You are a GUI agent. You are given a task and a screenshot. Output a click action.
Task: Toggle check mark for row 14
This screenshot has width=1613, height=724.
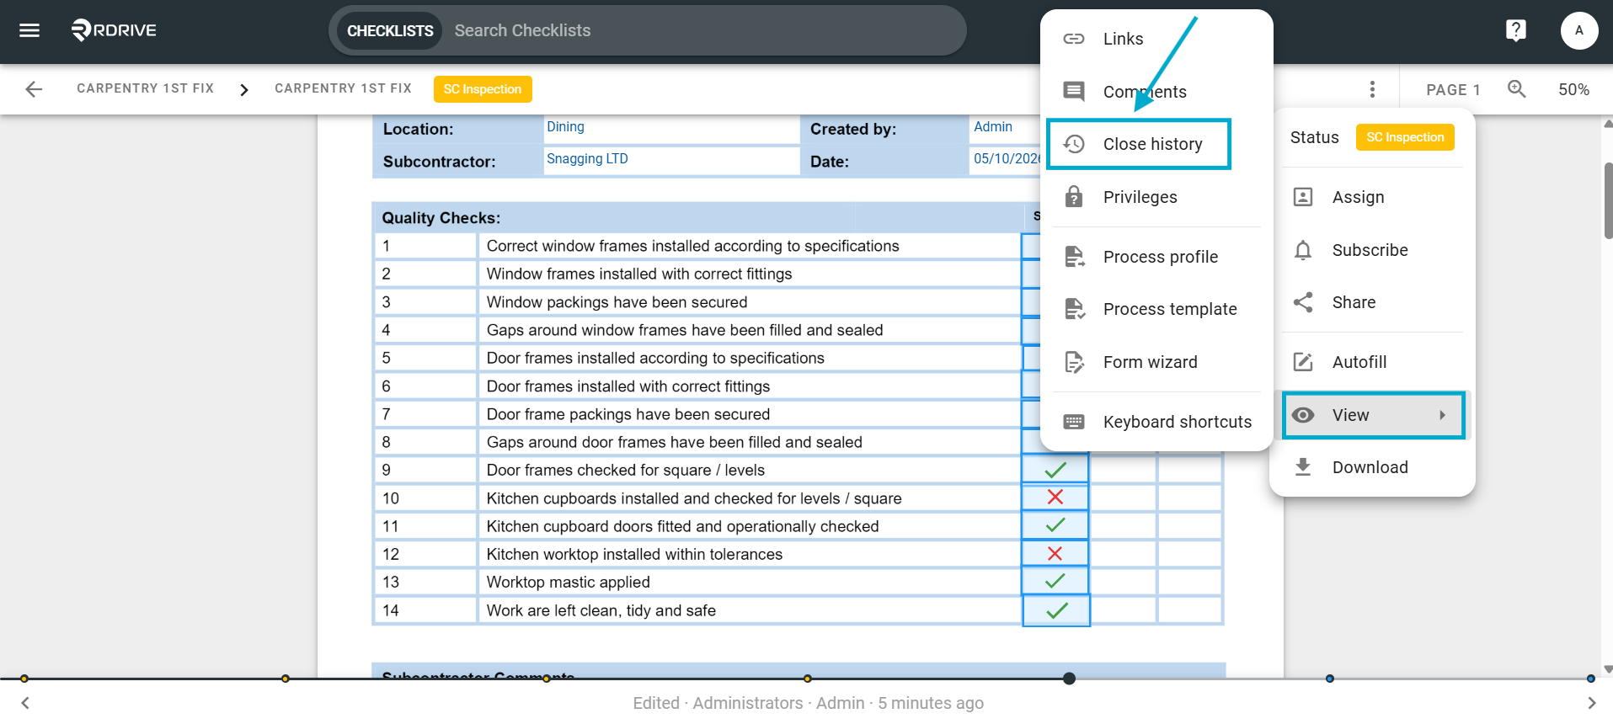[1056, 610]
